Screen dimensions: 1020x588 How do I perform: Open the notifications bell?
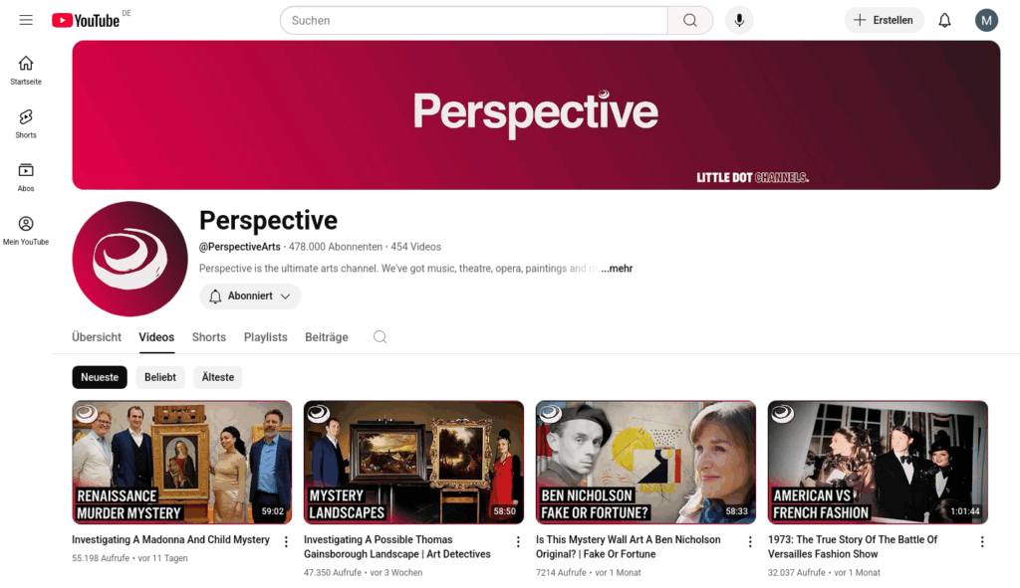click(944, 21)
